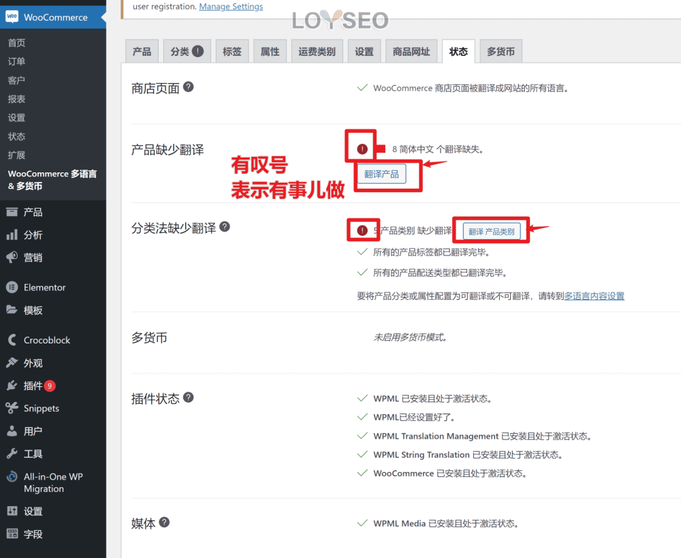Click the 字段 fields grid icon

click(12, 533)
